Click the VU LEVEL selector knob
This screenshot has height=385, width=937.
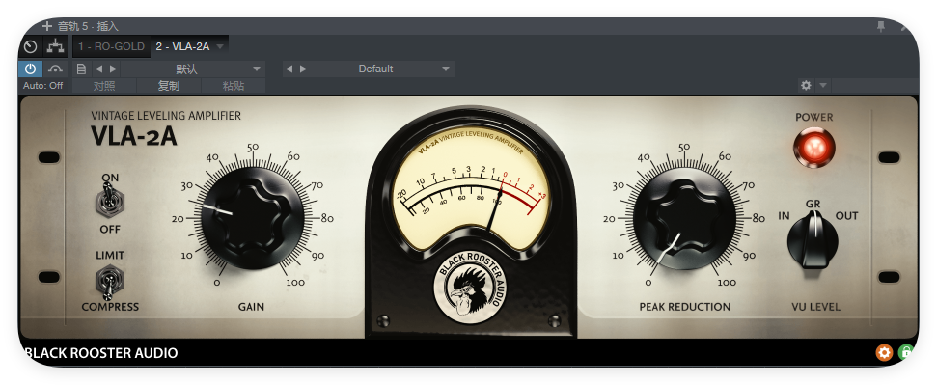click(813, 240)
